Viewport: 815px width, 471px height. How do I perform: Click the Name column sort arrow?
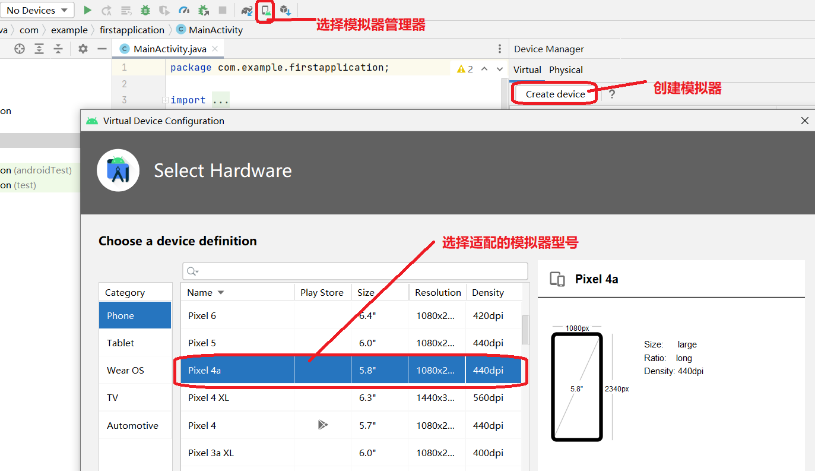(221, 292)
